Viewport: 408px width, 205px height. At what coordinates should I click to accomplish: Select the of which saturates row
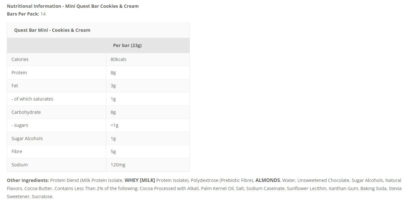pyautogui.click(x=98, y=99)
